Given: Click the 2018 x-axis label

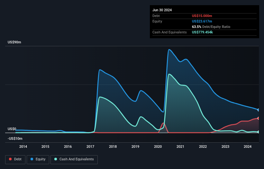Looking at the screenshot, I should point(113,147).
